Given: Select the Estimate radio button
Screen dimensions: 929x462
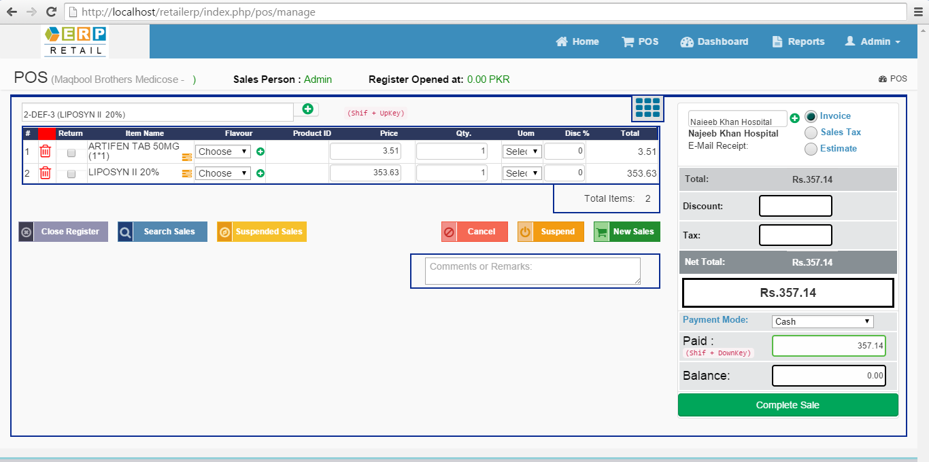Looking at the screenshot, I should [x=811, y=149].
